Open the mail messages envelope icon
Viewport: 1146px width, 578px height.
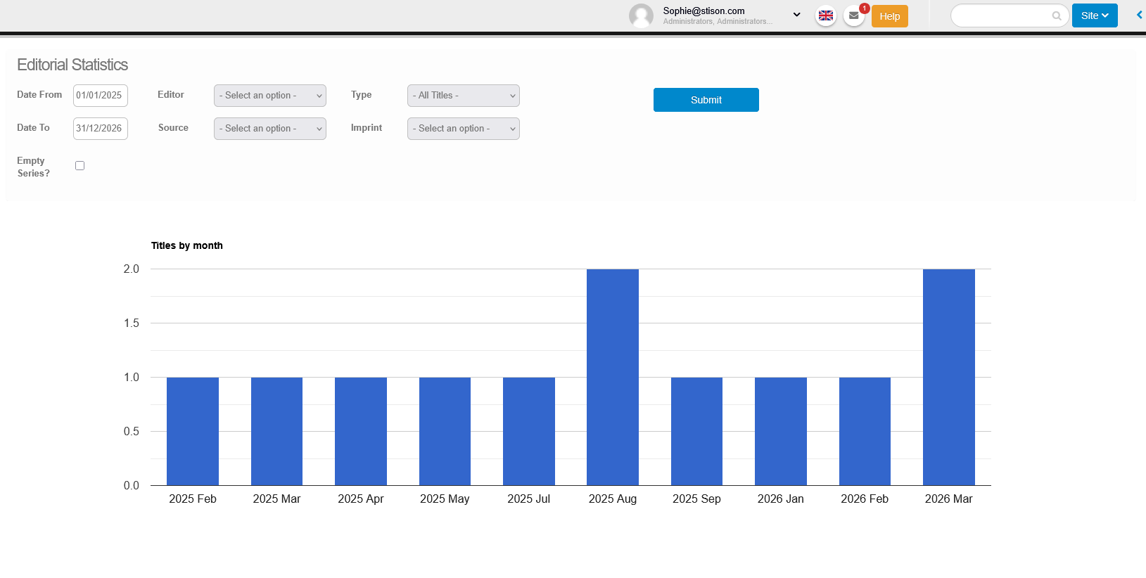853,15
